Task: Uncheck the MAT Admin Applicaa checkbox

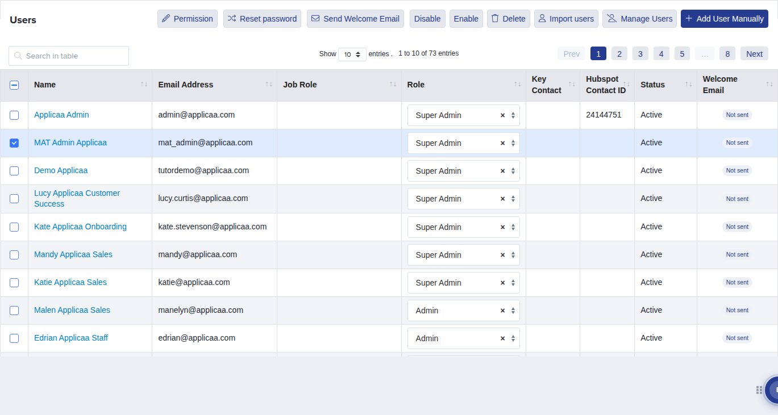Action: (14, 143)
